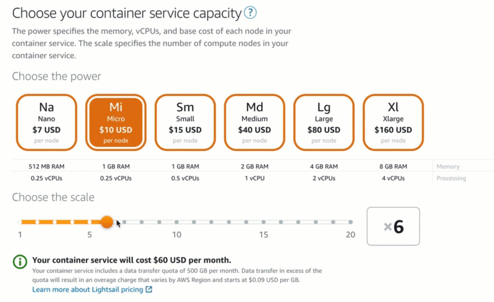Image resolution: width=494 pixels, height=302 pixels.
Task: Select the Micro $10 USD power option
Action: [116, 122]
